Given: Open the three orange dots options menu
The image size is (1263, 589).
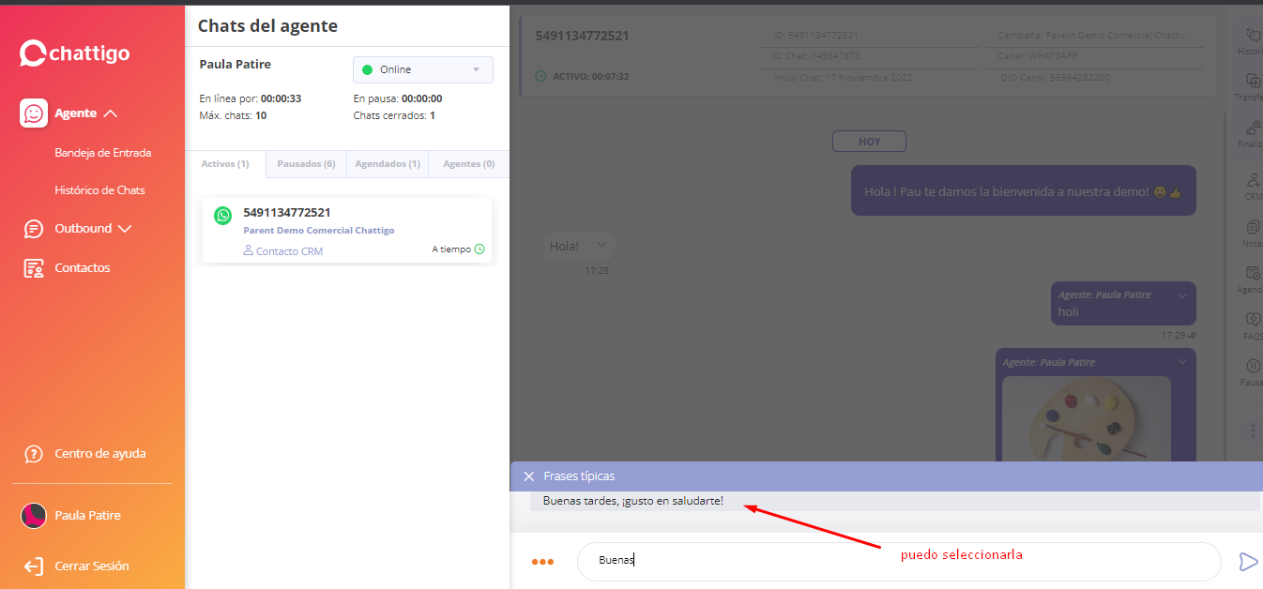Looking at the screenshot, I should 542,562.
